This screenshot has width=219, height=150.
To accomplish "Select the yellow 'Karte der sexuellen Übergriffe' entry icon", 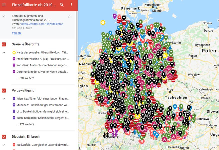I will point(14,52).
